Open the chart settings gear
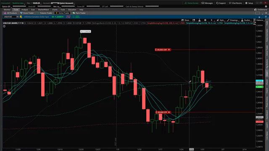Screen dimensions: 269x151 pos(205,20)
